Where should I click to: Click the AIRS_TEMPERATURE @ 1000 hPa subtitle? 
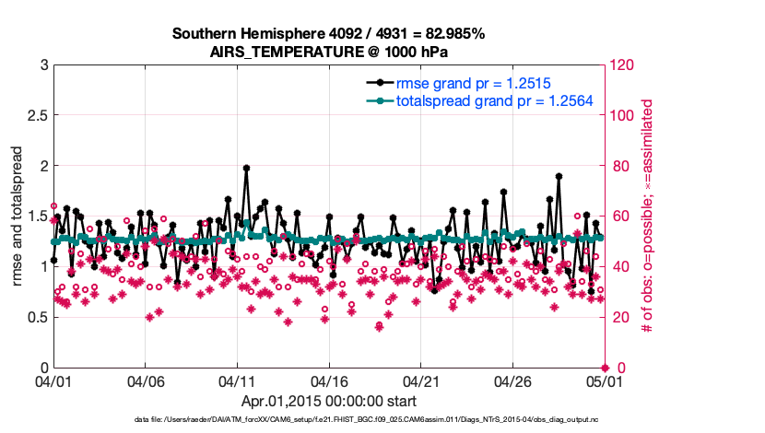pos(328,52)
